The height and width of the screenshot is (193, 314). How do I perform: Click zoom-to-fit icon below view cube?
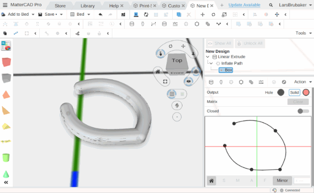coord(165,82)
